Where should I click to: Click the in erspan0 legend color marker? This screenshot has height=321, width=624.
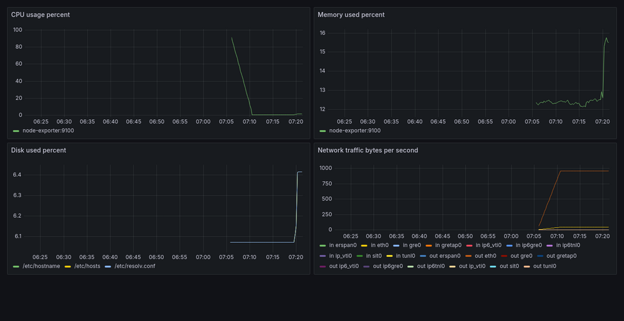pyautogui.click(x=322, y=245)
